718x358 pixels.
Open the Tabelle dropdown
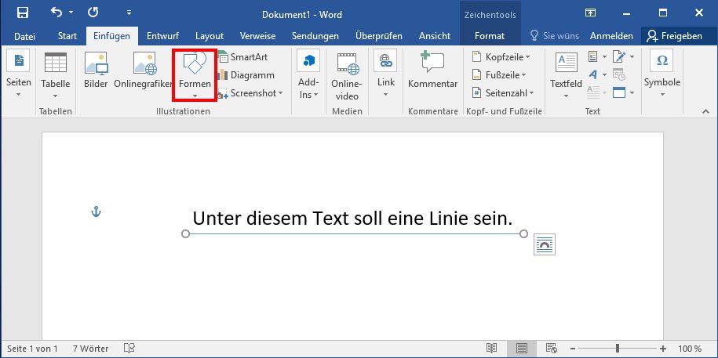[x=56, y=75]
